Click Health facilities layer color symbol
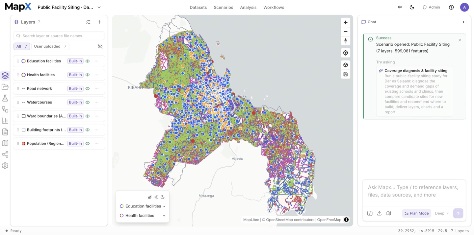The height and width of the screenshot is (235, 474). tap(24, 75)
